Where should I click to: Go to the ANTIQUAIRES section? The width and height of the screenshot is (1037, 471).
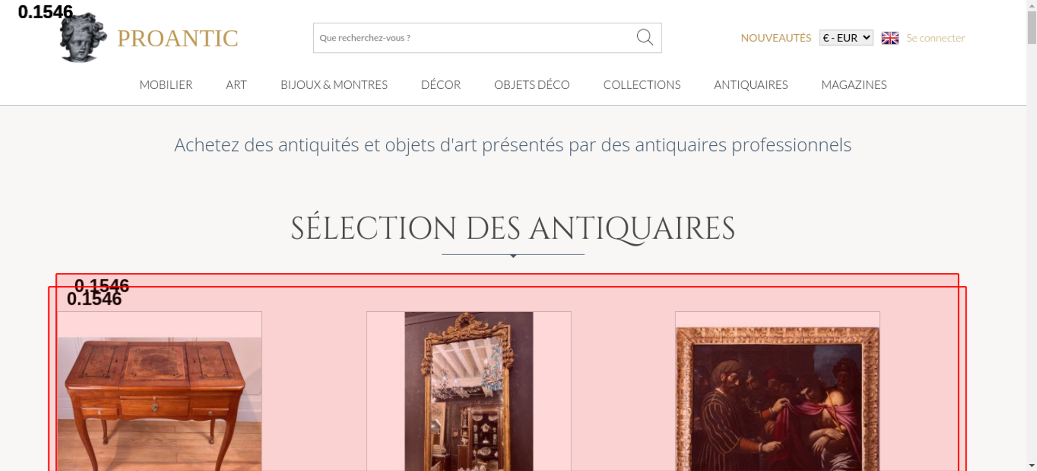coord(751,85)
